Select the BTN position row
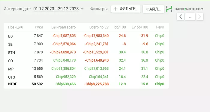The width and height of the screenshot is (210, 112). click(x=86, y=52)
